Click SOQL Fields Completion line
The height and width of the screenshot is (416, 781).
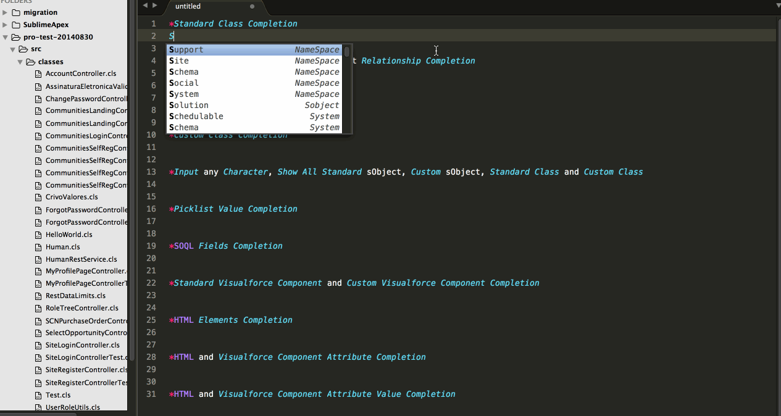tap(226, 246)
